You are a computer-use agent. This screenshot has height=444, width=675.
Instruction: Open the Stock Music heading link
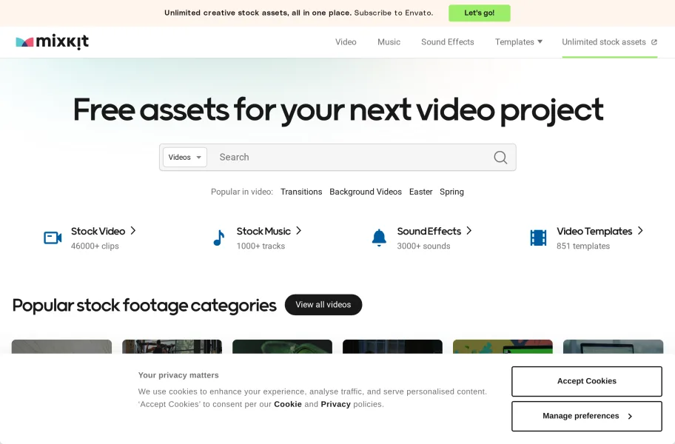(x=263, y=231)
